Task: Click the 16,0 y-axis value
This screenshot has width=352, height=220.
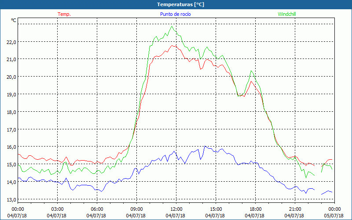Action: tap(11, 147)
